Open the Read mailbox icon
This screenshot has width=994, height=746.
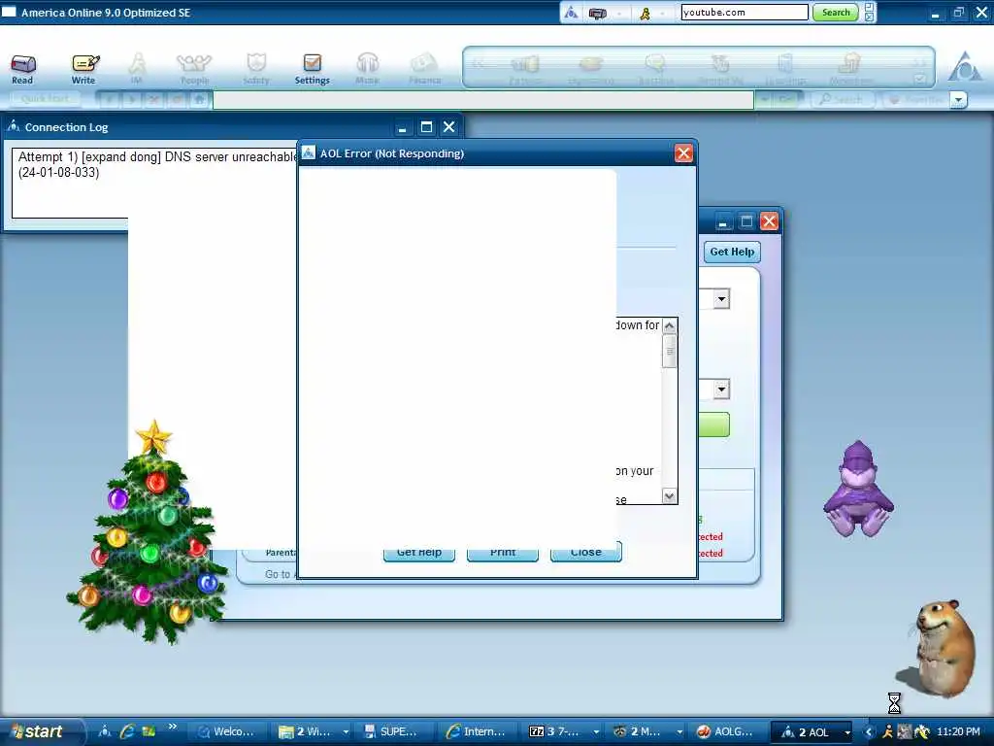[x=23, y=69]
